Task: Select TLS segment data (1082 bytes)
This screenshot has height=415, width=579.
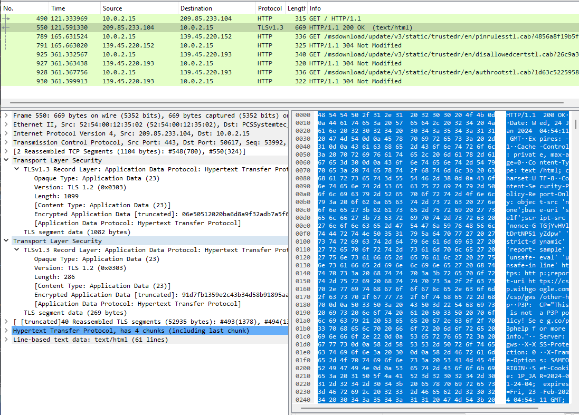Action: pyautogui.click(x=77, y=232)
